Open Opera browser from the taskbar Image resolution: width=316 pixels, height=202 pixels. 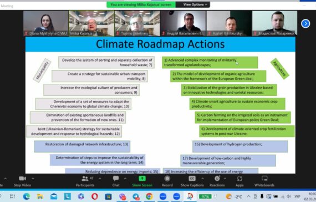(x=94, y=196)
